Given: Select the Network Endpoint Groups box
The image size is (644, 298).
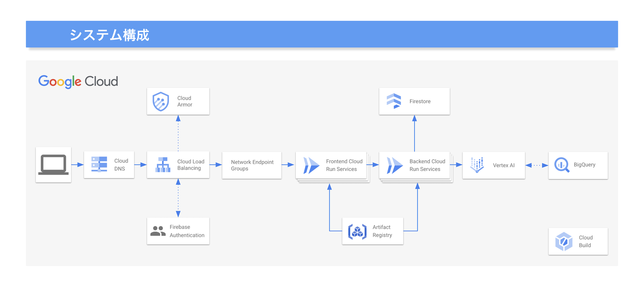Looking at the screenshot, I should [x=252, y=165].
